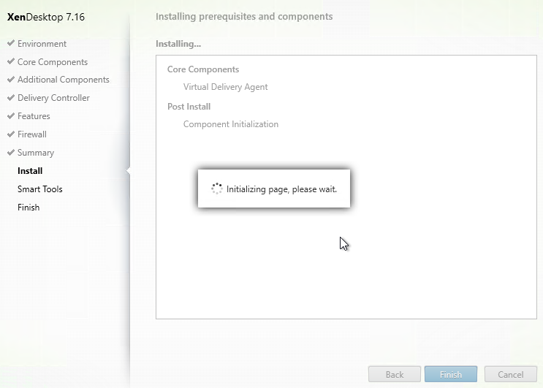Click the Cancel button
The height and width of the screenshot is (388, 543).
tap(511, 374)
